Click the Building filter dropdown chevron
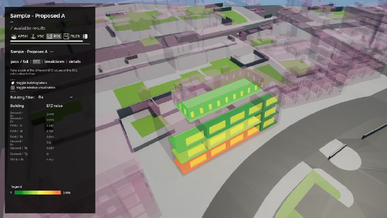Screen dimensions: 387x218 (71, 97)
